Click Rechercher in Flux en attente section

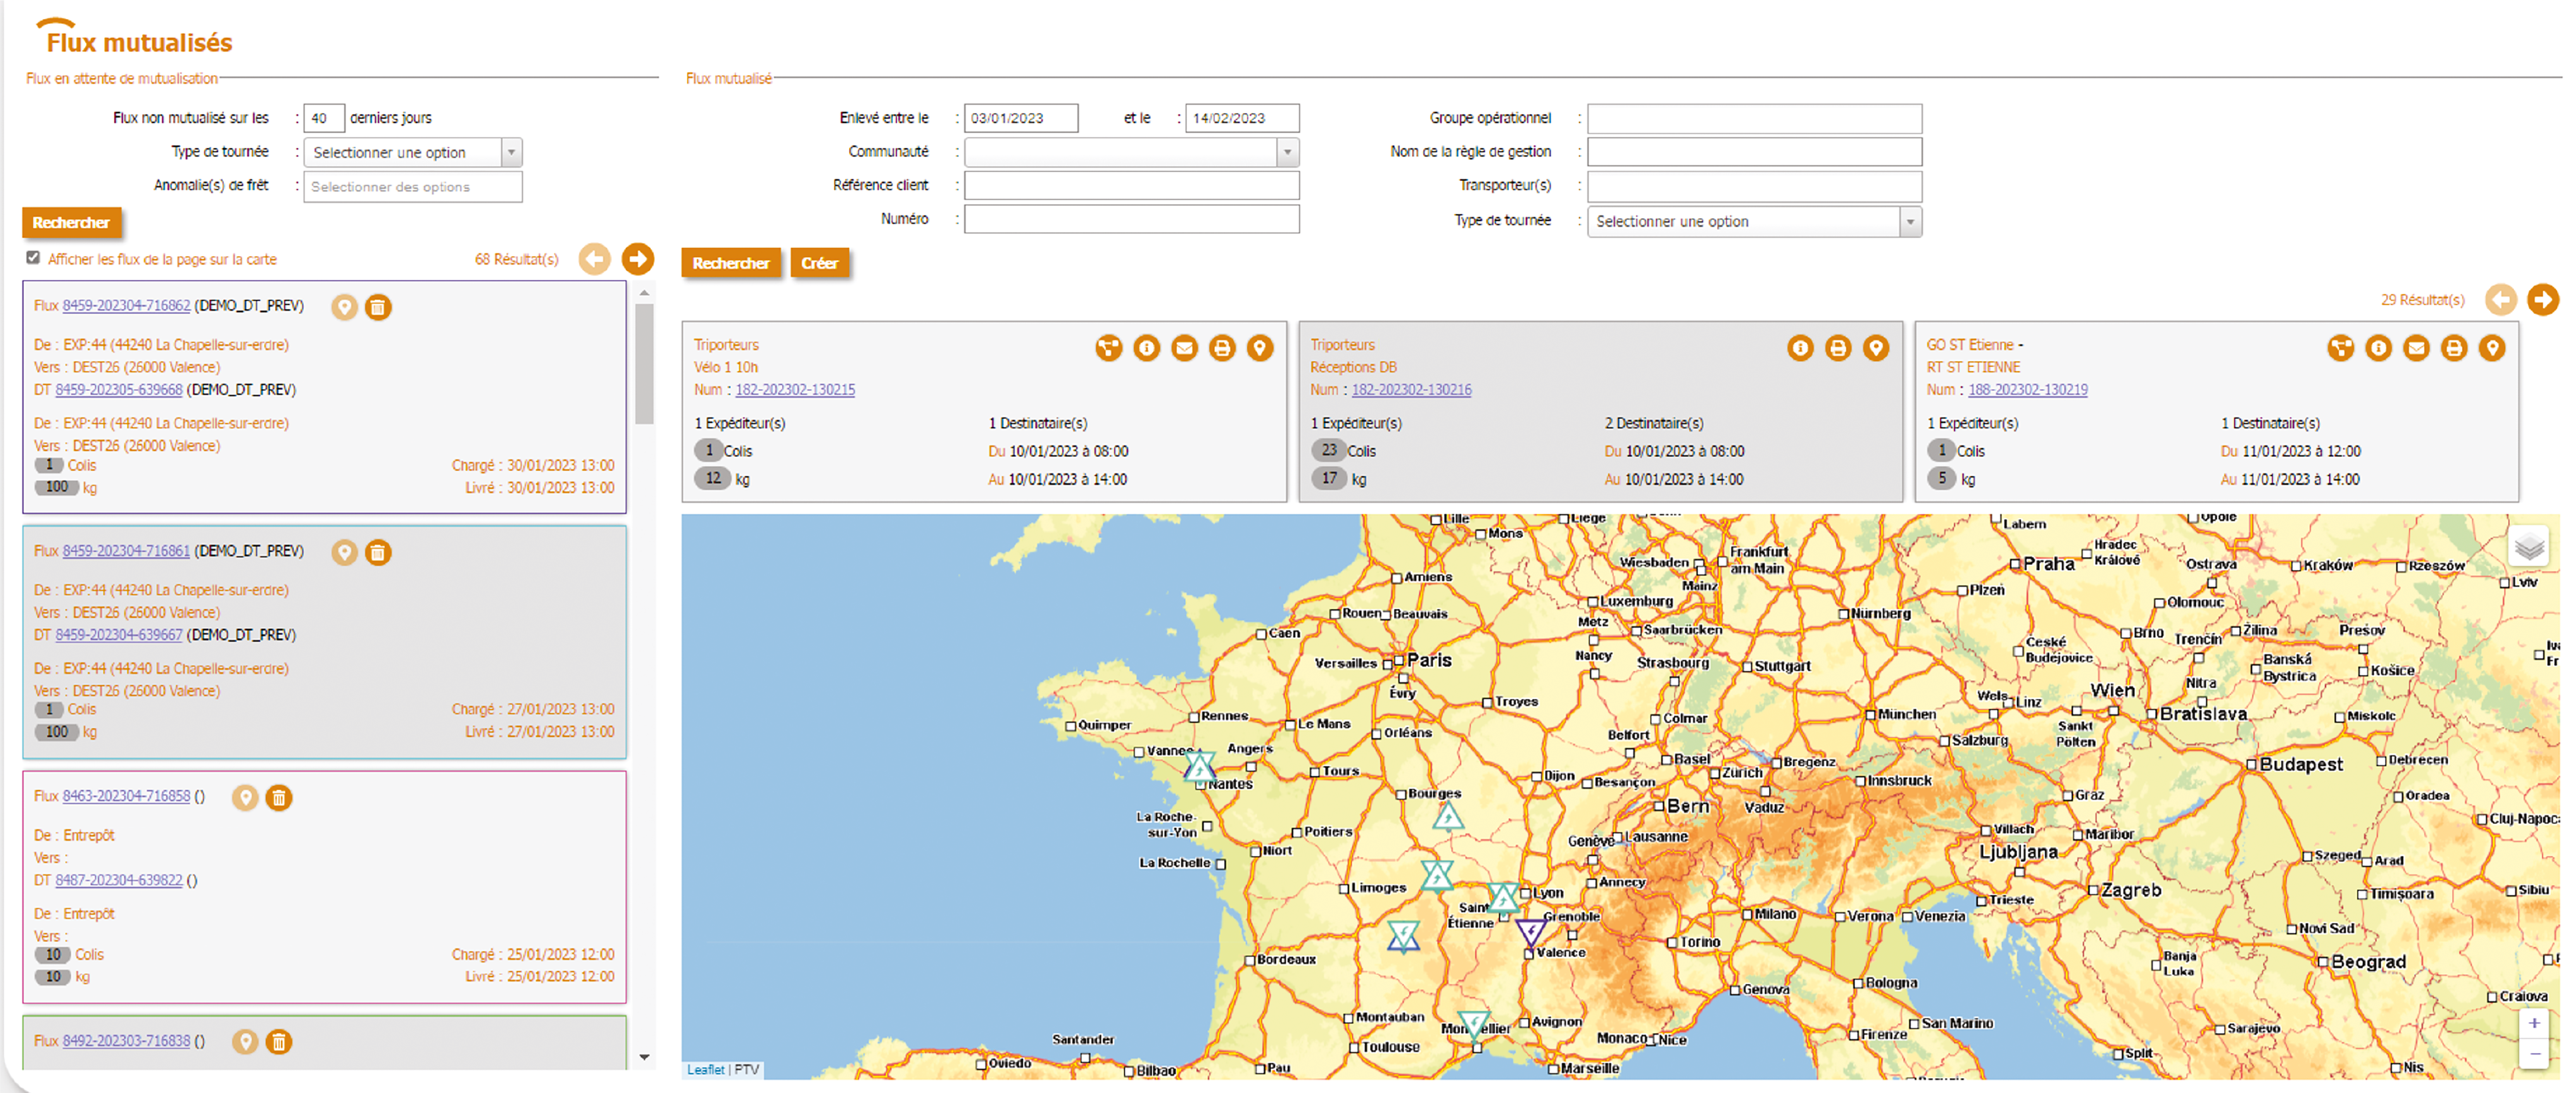click(71, 223)
